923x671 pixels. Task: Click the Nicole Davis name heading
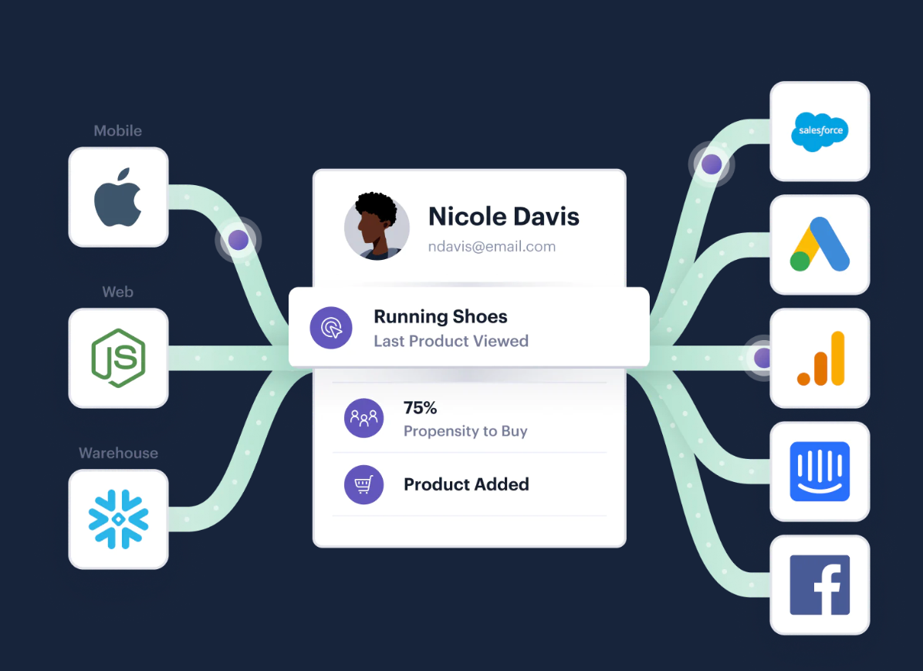point(504,217)
